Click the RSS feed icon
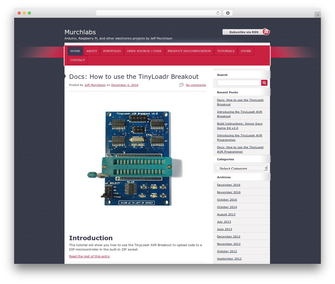 [266, 32]
